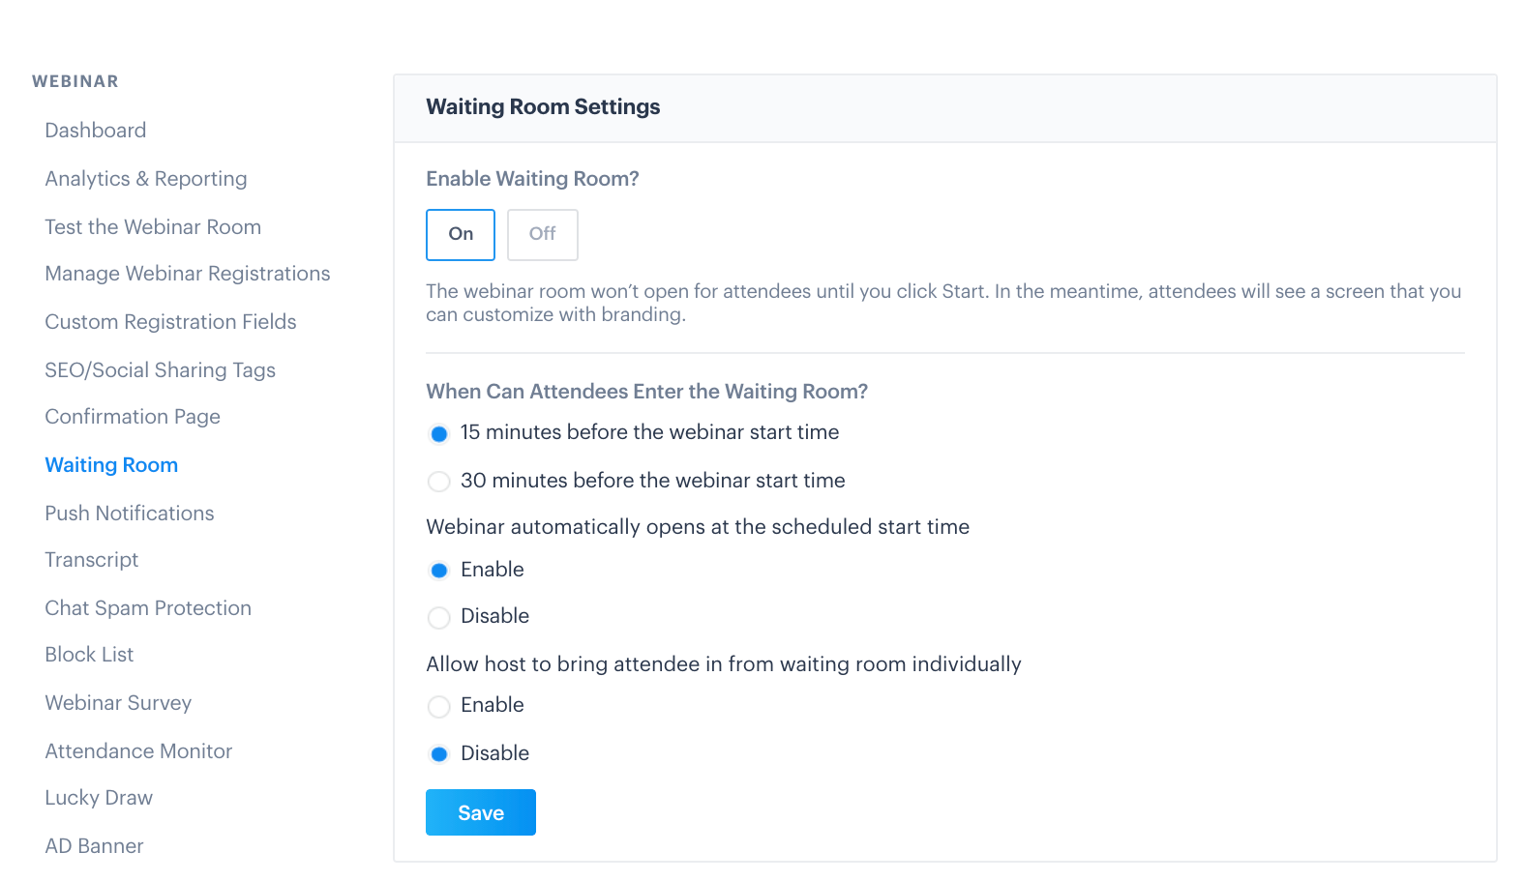Open the Dashboard page
Screen dimensions: 1525x882
coord(96,131)
